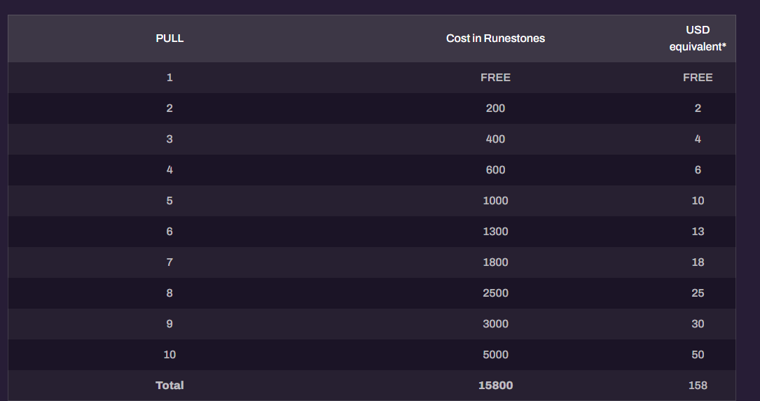The image size is (760, 401).
Task: Click the pull number 8 cell
Action: coord(170,293)
